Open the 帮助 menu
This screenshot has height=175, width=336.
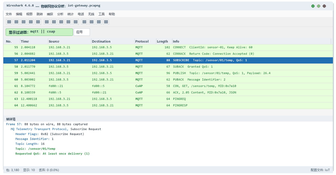pos(112,14)
